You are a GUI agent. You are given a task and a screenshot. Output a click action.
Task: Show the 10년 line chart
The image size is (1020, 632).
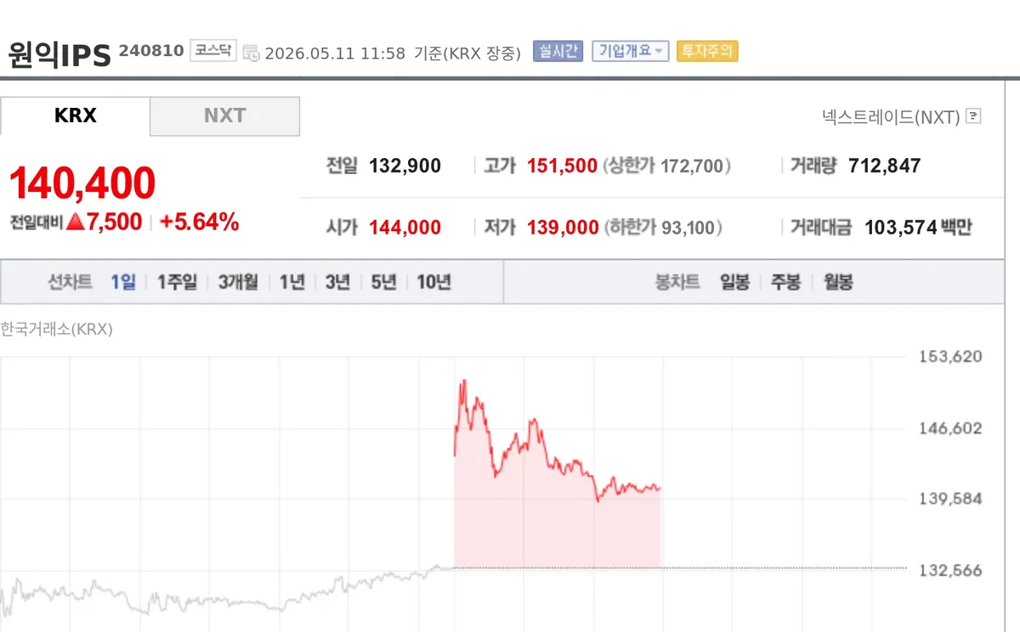tap(433, 283)
